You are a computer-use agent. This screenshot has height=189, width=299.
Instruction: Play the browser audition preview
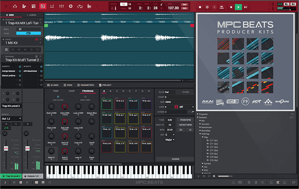pos(199,175)
